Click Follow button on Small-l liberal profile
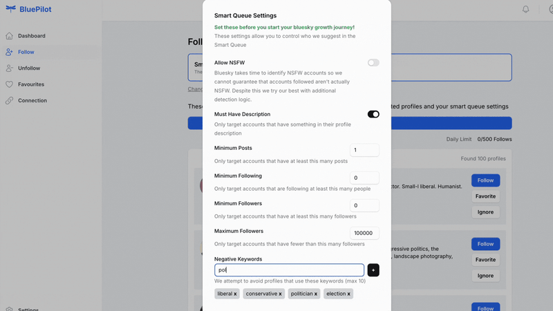 point(485,180)
